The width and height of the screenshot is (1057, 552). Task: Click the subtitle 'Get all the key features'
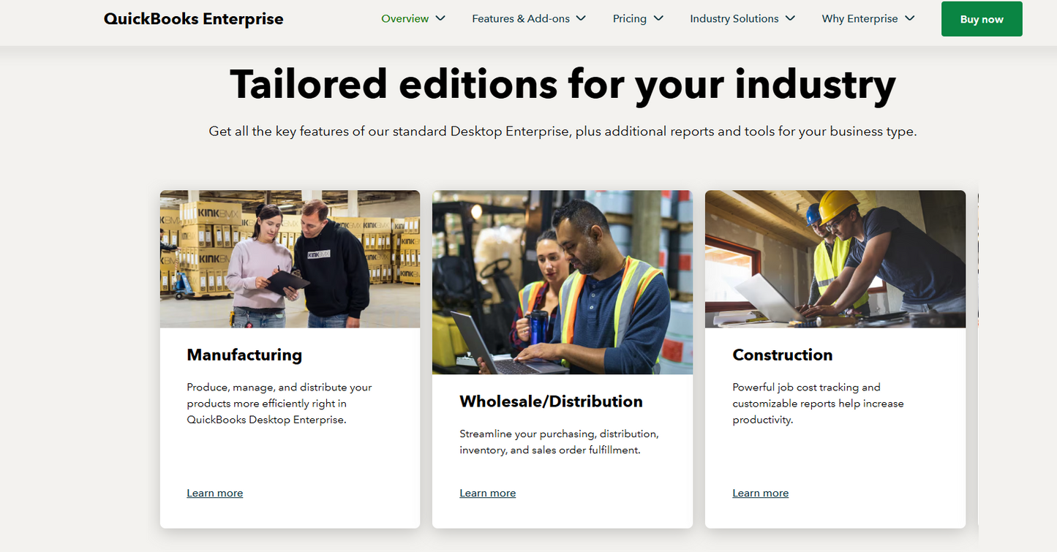coord(563,132)
